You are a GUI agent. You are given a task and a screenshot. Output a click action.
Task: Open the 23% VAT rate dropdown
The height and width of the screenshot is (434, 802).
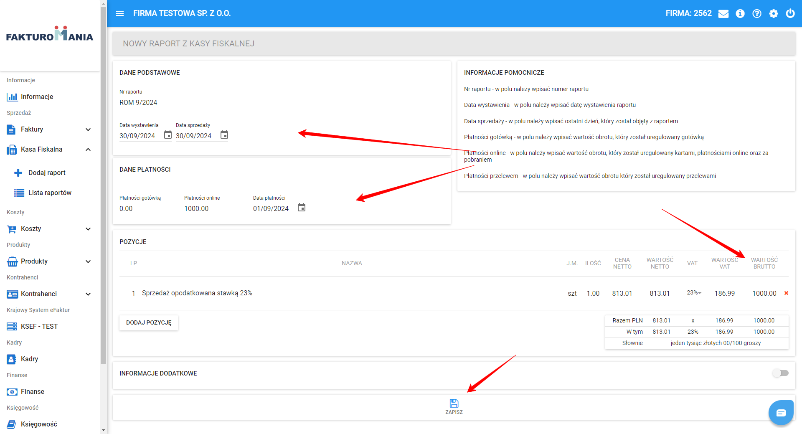pos(694,293)
